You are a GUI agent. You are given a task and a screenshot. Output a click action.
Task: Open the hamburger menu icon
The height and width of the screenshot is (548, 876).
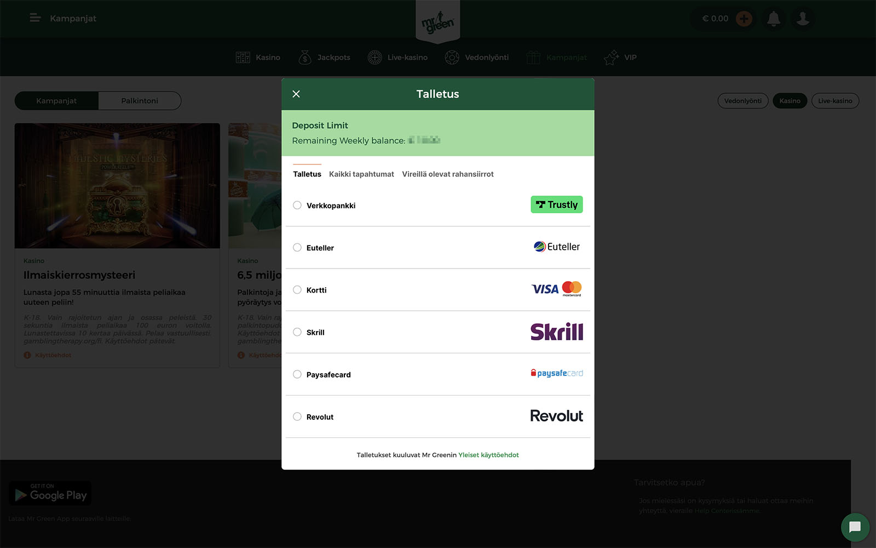coord(35,18)
